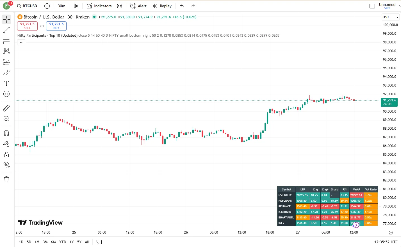Select the YTD time range

63,242
